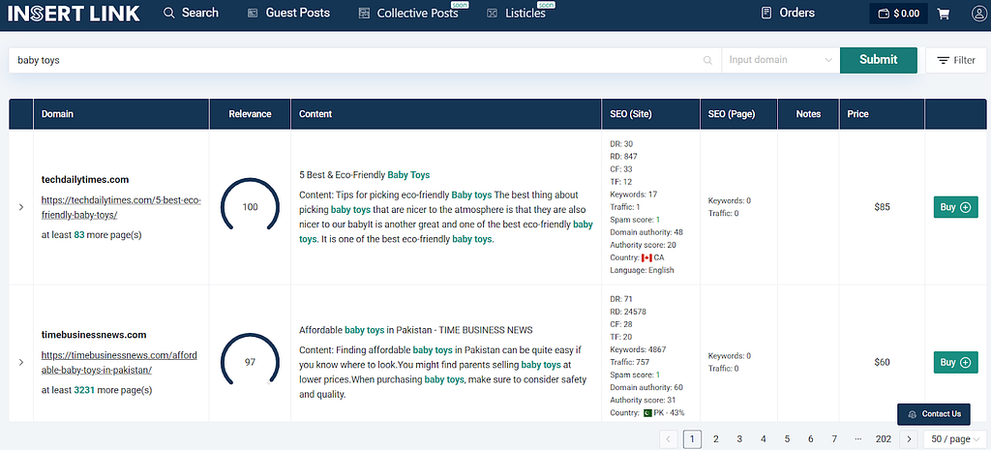Click the Relevance column header
Screen dimensions: 991x450
[x=251, y=114]
